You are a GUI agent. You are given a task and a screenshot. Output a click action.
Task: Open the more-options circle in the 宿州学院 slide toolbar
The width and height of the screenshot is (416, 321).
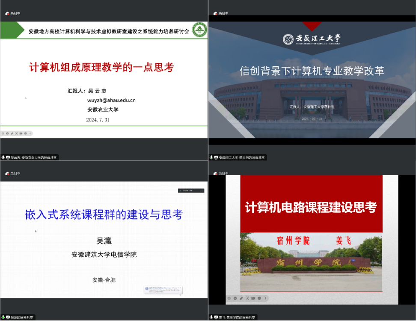tap(259, 298)
